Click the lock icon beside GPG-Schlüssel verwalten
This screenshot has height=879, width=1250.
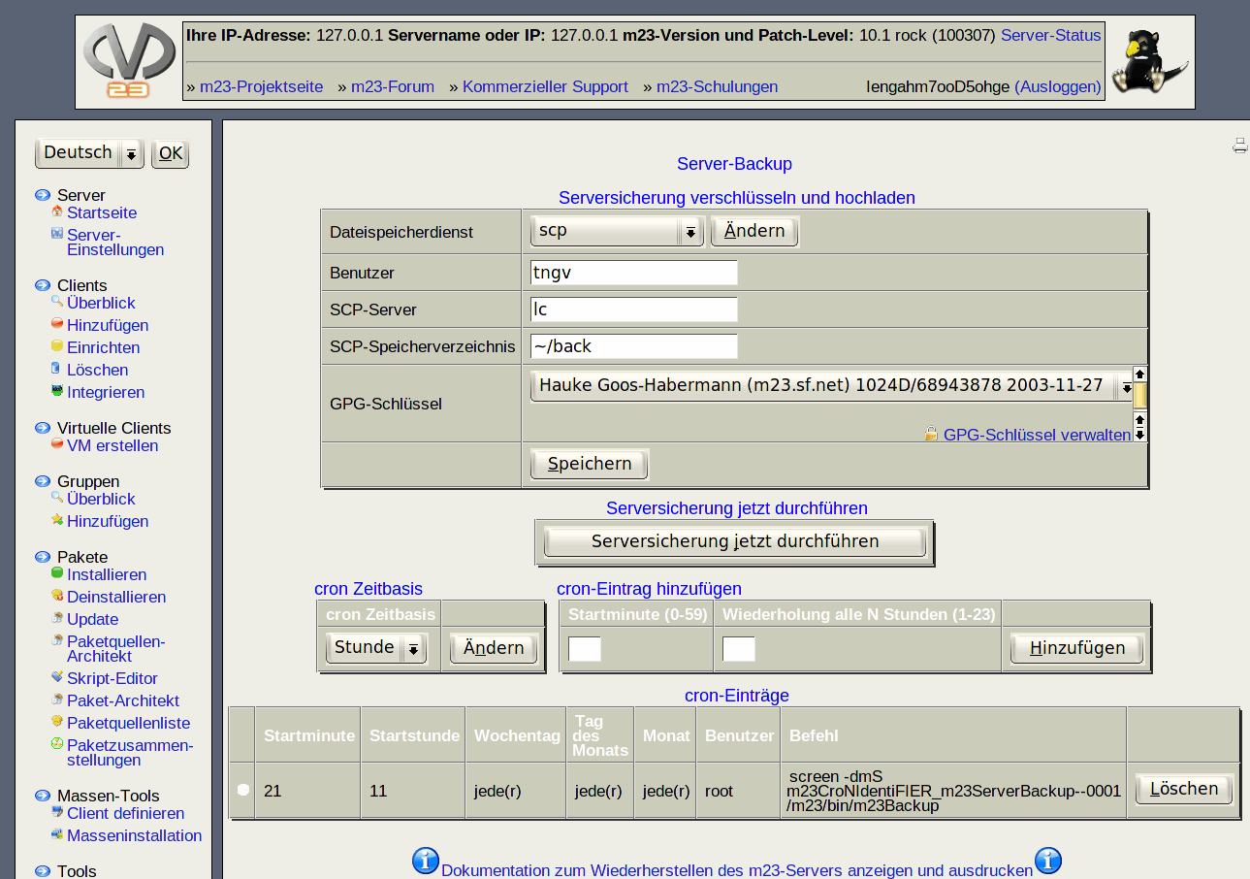[931, 435]
